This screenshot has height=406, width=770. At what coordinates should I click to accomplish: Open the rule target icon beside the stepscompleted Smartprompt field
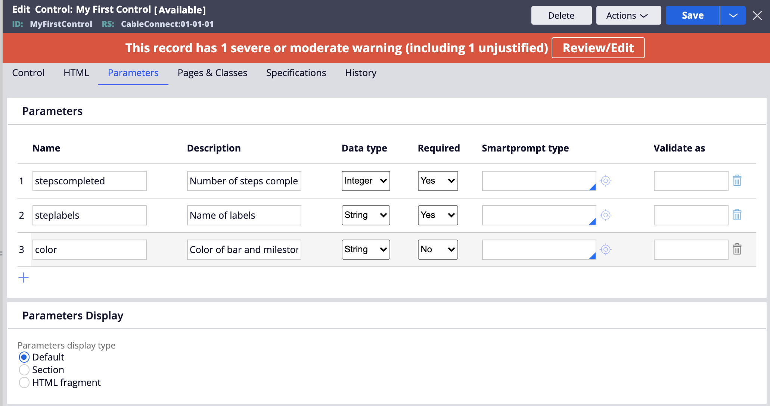click(605, 181)
